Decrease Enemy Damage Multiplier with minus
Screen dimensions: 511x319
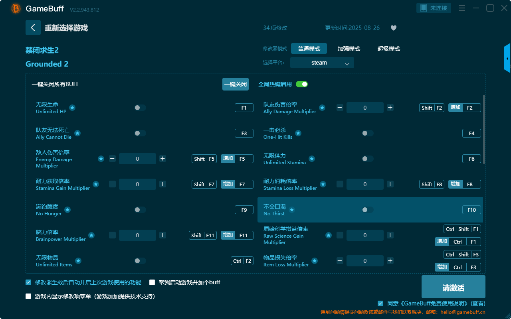[x=112, y=159]
